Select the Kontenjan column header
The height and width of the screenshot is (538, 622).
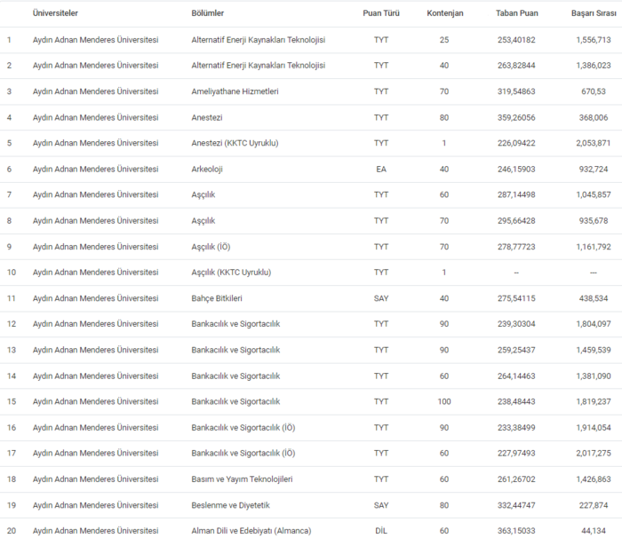click(444, 13)
